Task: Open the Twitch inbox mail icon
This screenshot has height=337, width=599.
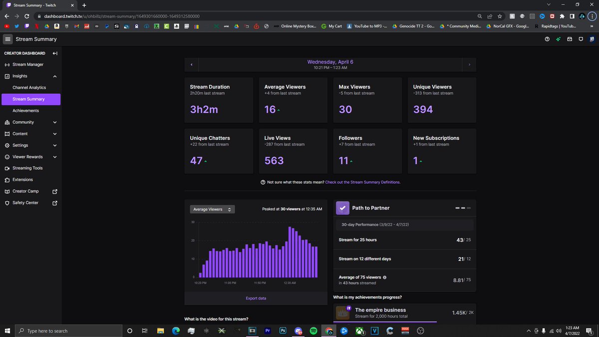Action: click(x=570, y=39)
